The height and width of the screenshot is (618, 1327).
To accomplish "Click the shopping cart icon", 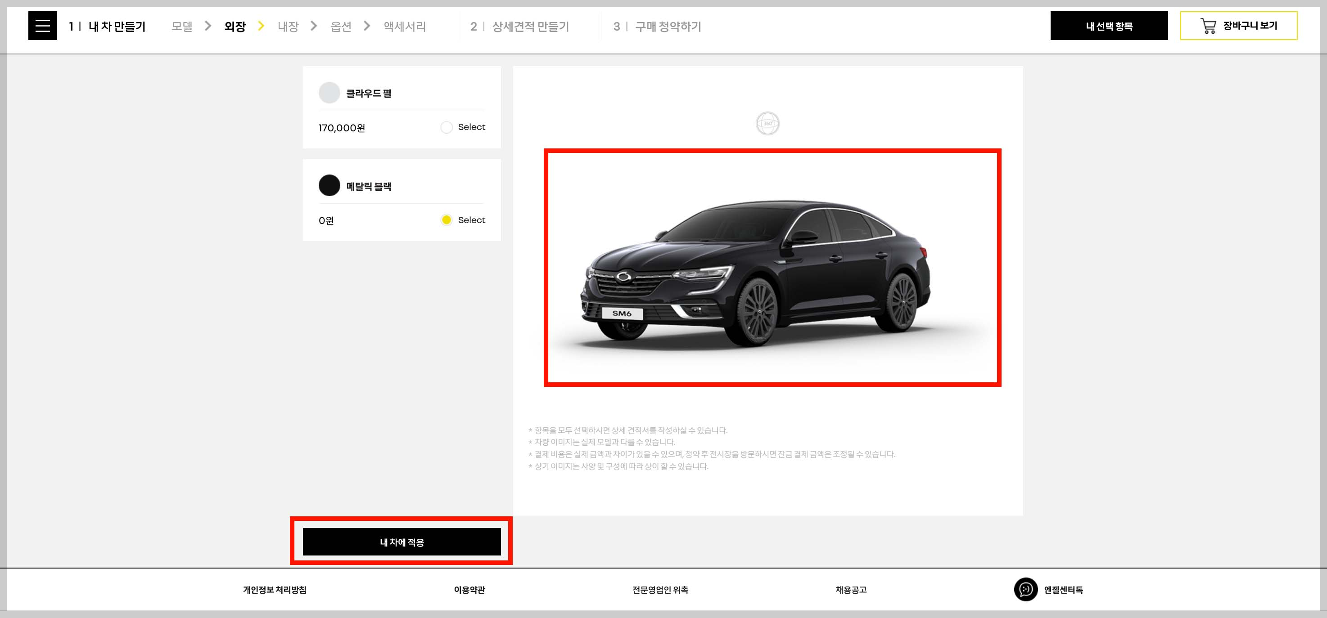I will (1207, 26).
